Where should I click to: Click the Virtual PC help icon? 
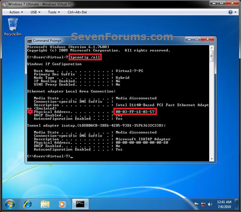pos(230,12)
